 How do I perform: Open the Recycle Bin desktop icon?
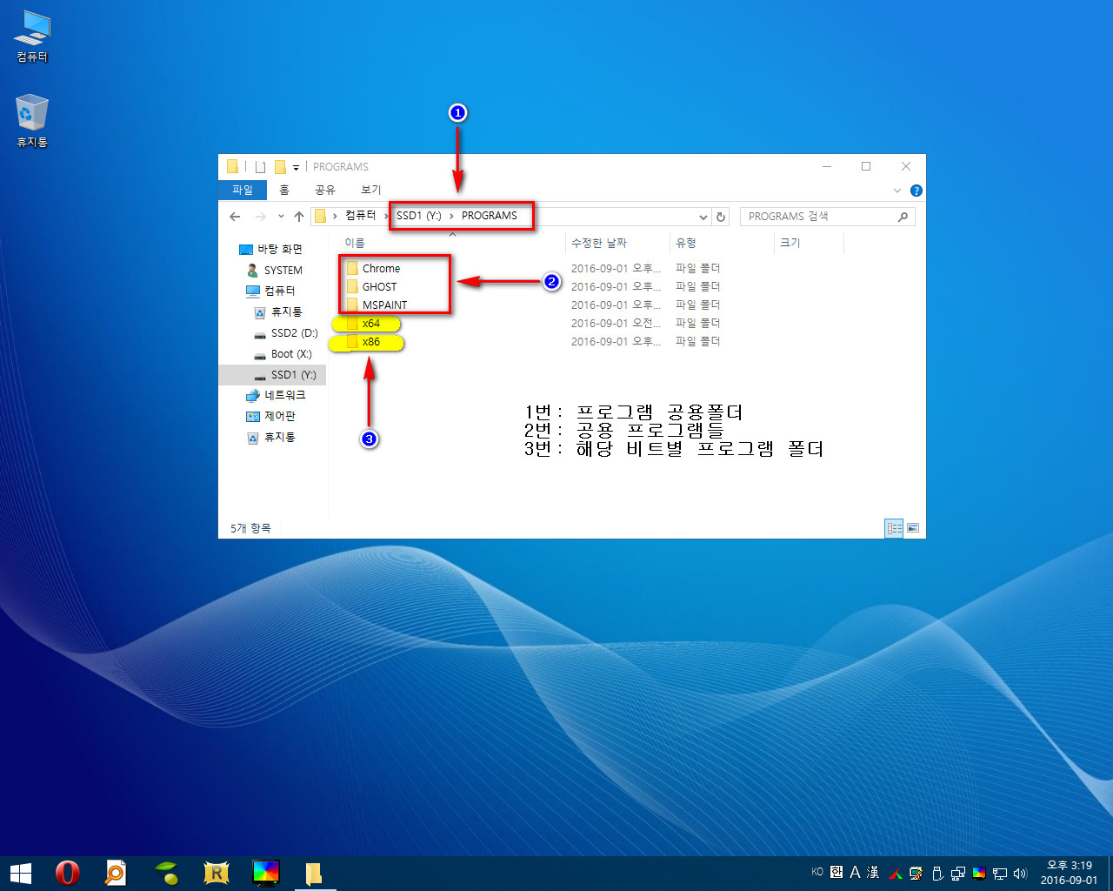32,121
